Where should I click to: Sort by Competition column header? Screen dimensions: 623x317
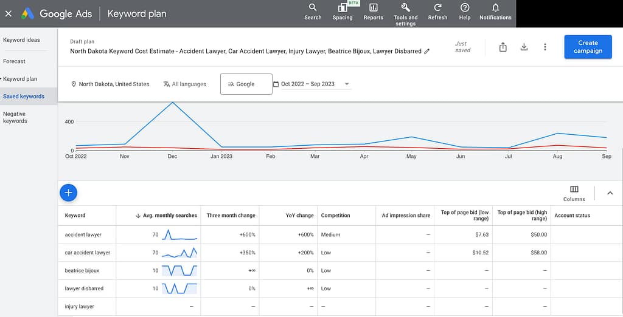coord(335,216)
